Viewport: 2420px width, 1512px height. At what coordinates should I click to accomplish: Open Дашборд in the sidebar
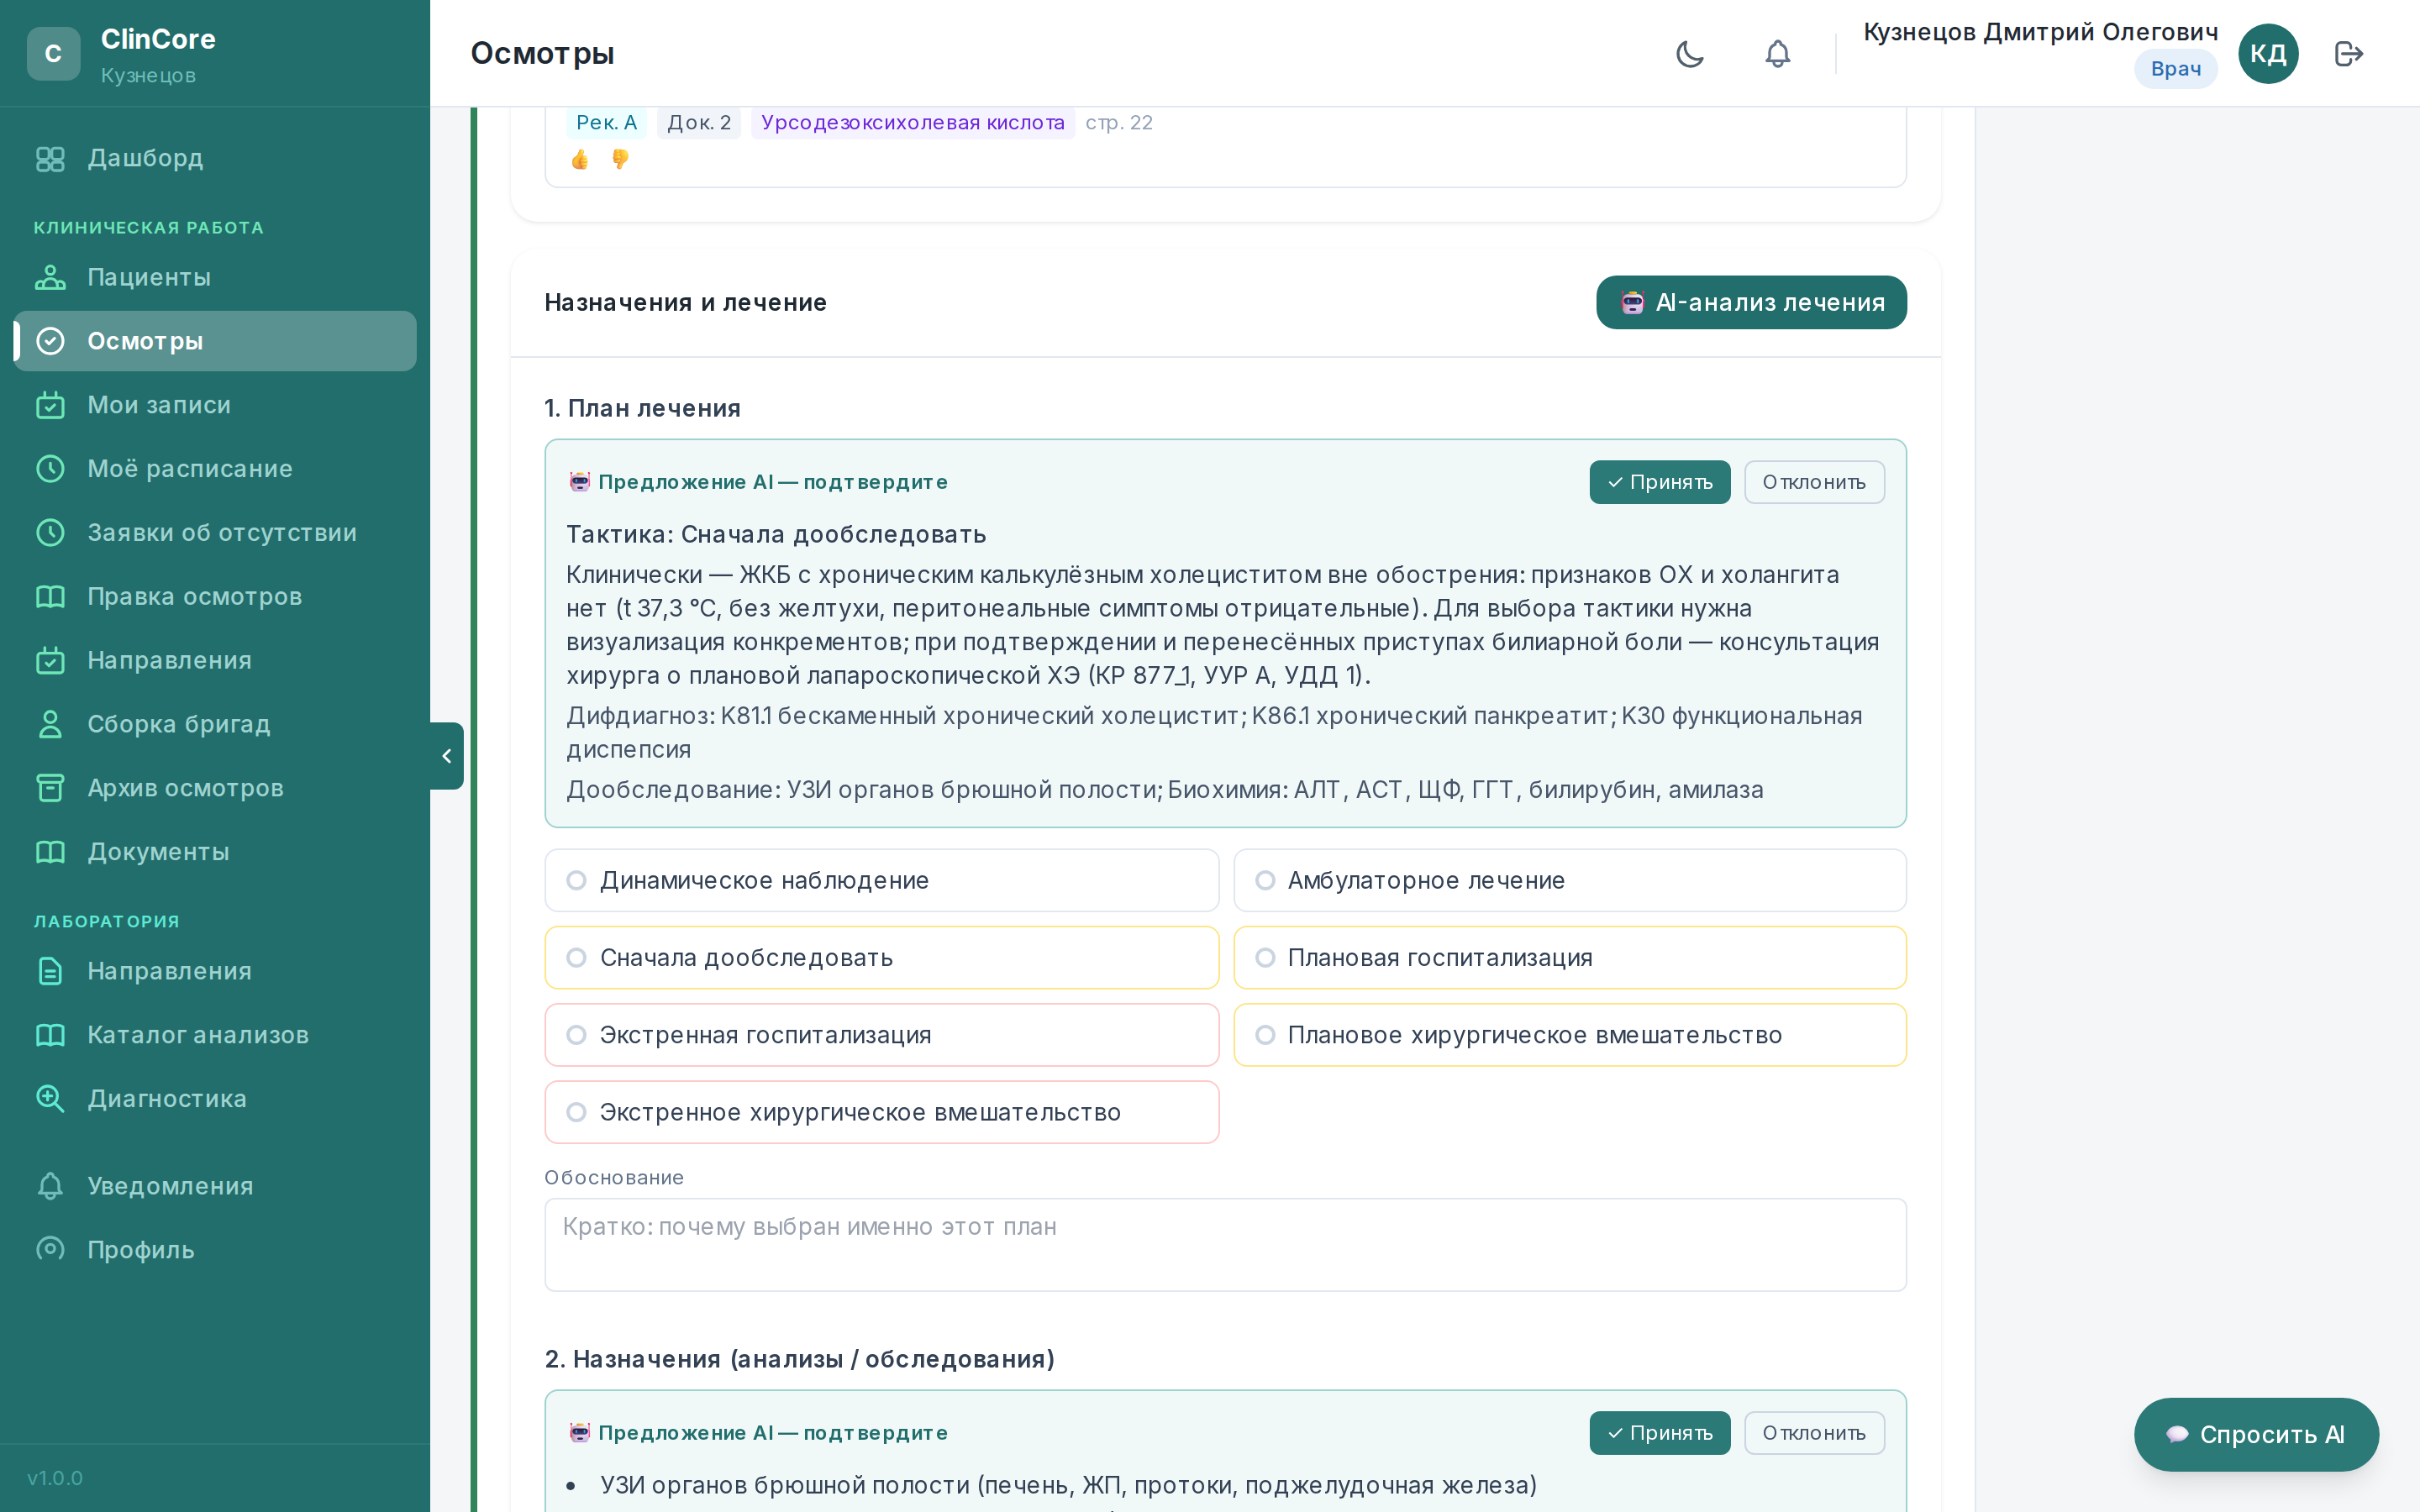click(215, 159)
